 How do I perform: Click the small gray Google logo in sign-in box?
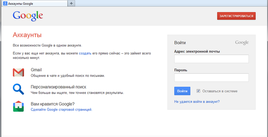pos(242,43)
